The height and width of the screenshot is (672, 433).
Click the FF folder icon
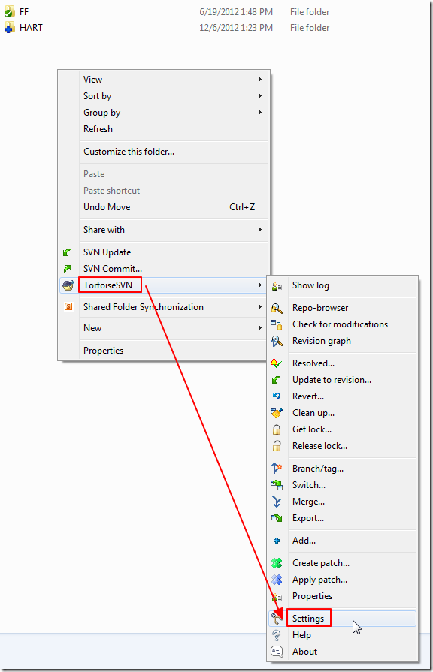click(10, 12)
